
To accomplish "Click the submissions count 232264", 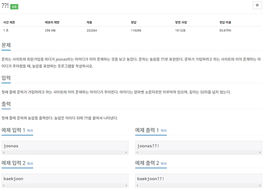I will click(x=92, y=30).
